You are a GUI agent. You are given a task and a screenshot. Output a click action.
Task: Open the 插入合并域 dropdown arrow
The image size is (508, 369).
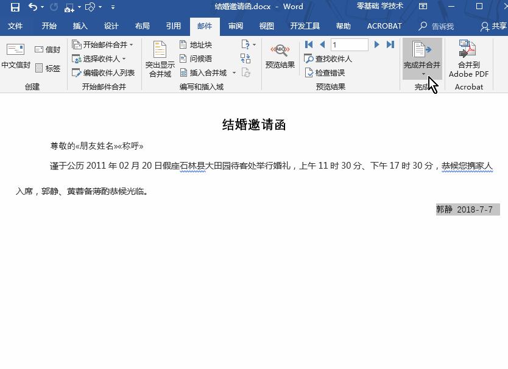(234, 74)
